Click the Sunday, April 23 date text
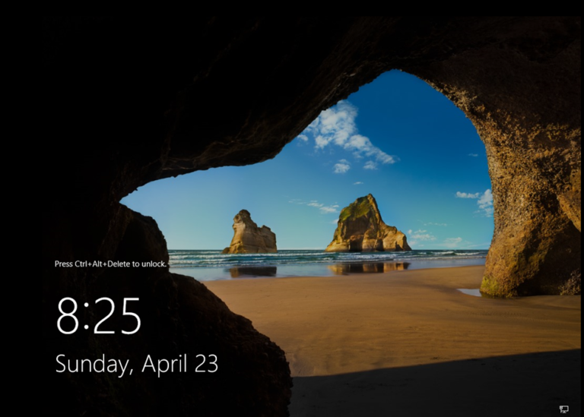 (137, 364)
